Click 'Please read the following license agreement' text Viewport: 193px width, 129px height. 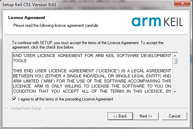(56, 25)
